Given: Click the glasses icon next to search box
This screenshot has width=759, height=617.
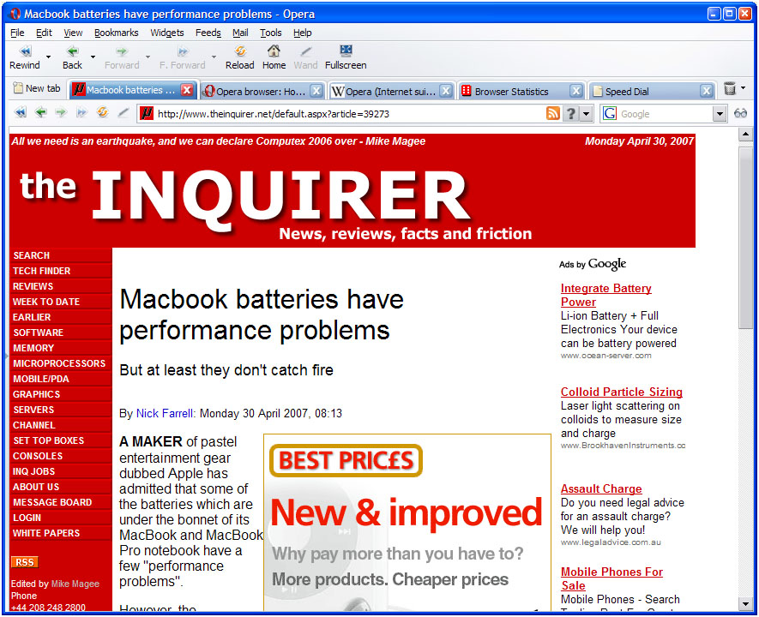Looking at the screenshot, I should [741, 114].
